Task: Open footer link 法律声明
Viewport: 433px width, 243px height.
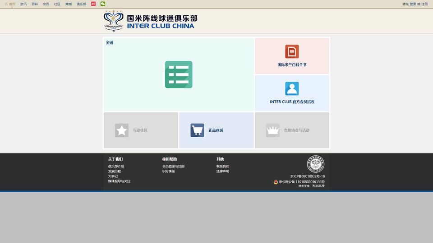Action: pyautogui.click(x=222, y=171)
